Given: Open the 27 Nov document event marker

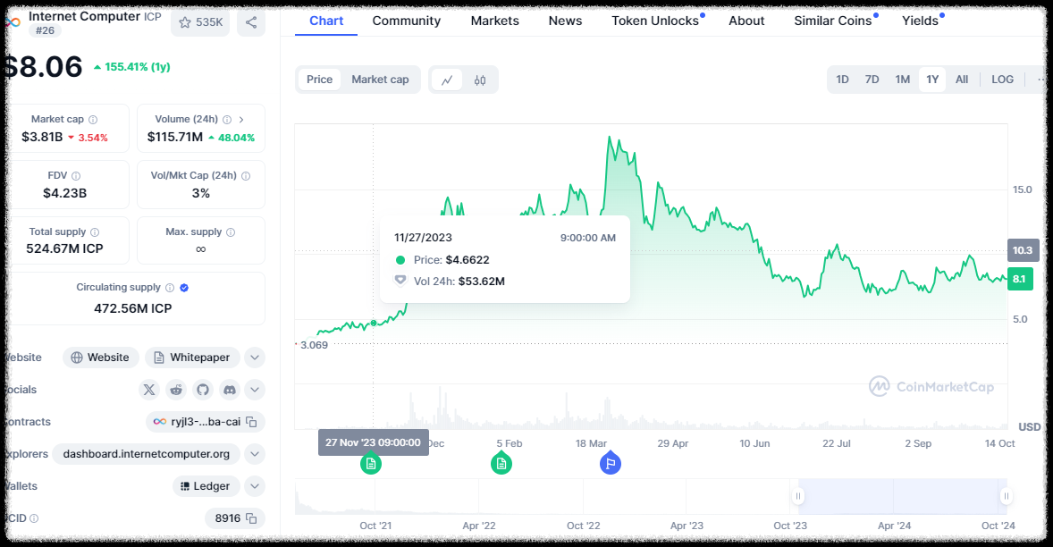Looking at the screenshot, I should [371, 463].
